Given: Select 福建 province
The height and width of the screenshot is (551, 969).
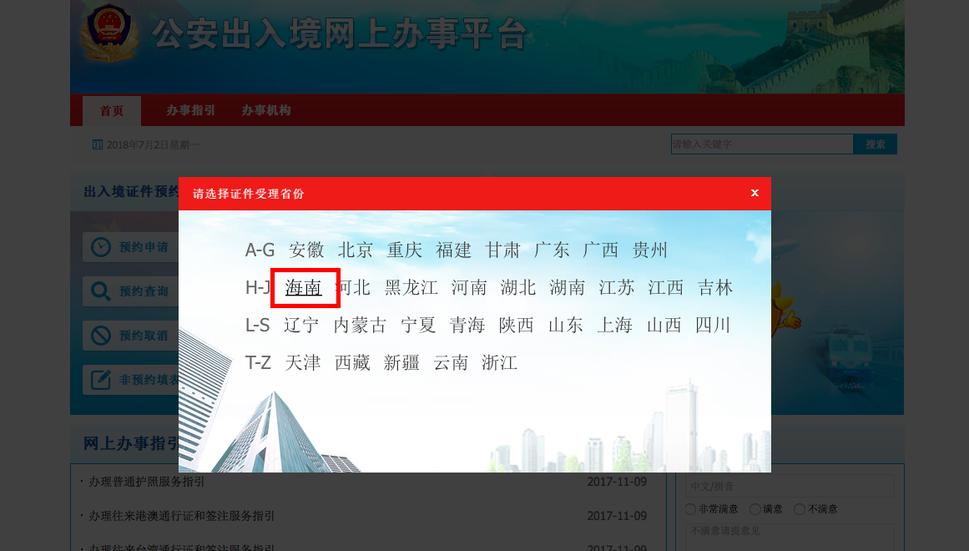Looking at the screenshot, I should click(x=453, y=250).
